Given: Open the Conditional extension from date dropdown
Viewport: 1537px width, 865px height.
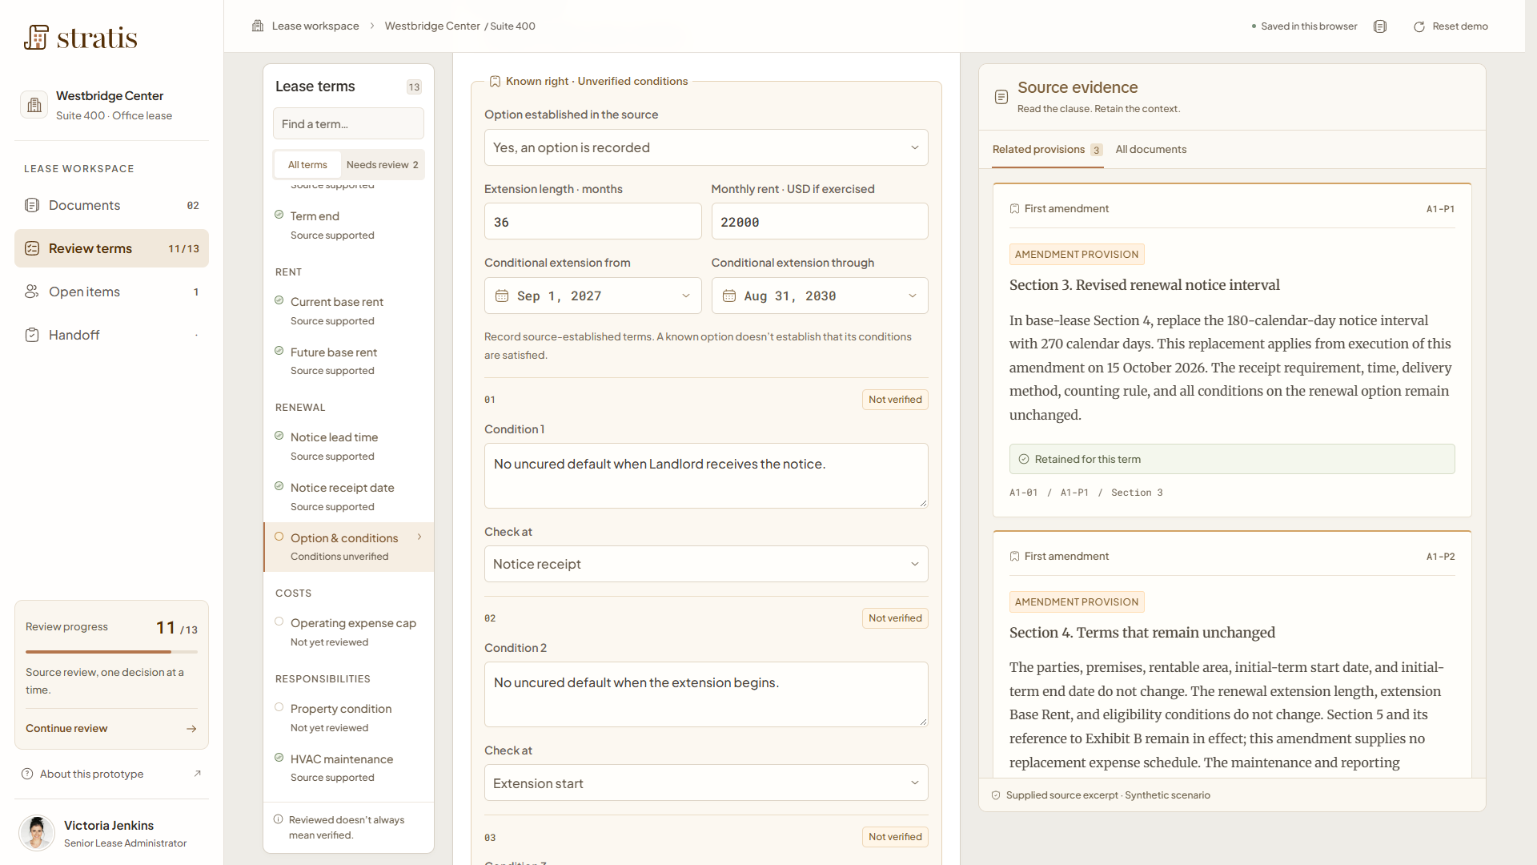Looking at the screenshot, I should click(x=592, y=296).
